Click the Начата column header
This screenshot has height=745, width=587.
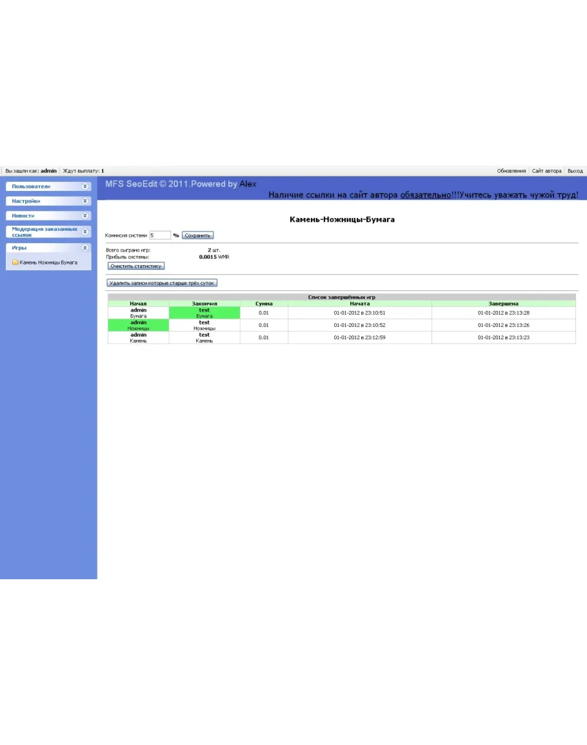pos(359,303)
